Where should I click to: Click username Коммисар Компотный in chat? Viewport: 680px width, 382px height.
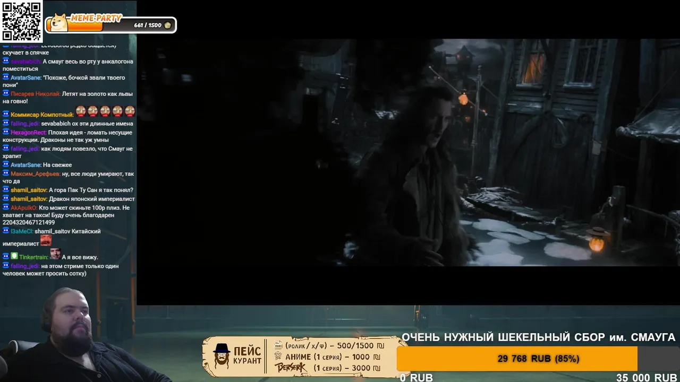point(42,115)
